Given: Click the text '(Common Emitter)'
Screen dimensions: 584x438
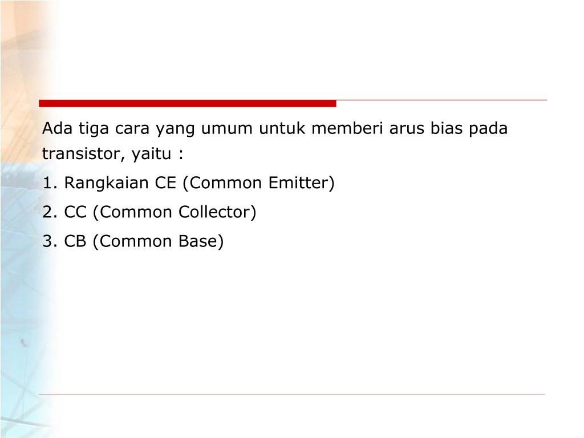Looking at the screenshot, I should pos(258,183).
